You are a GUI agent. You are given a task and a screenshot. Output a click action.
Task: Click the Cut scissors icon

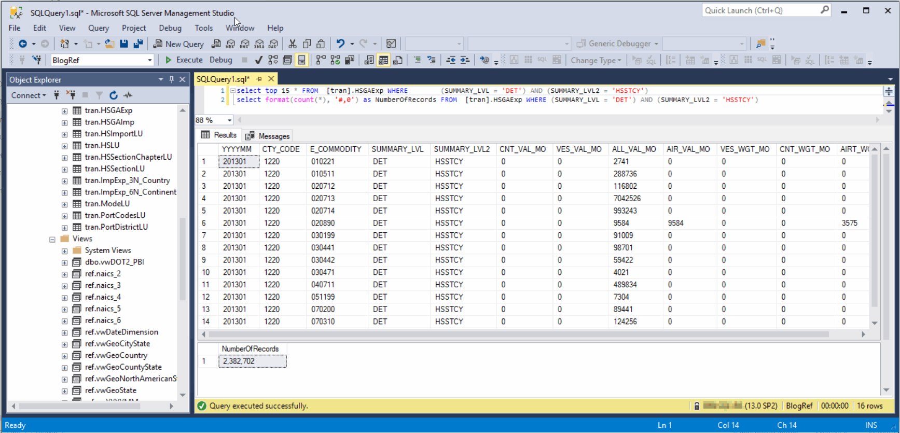(x=293, y=44)
